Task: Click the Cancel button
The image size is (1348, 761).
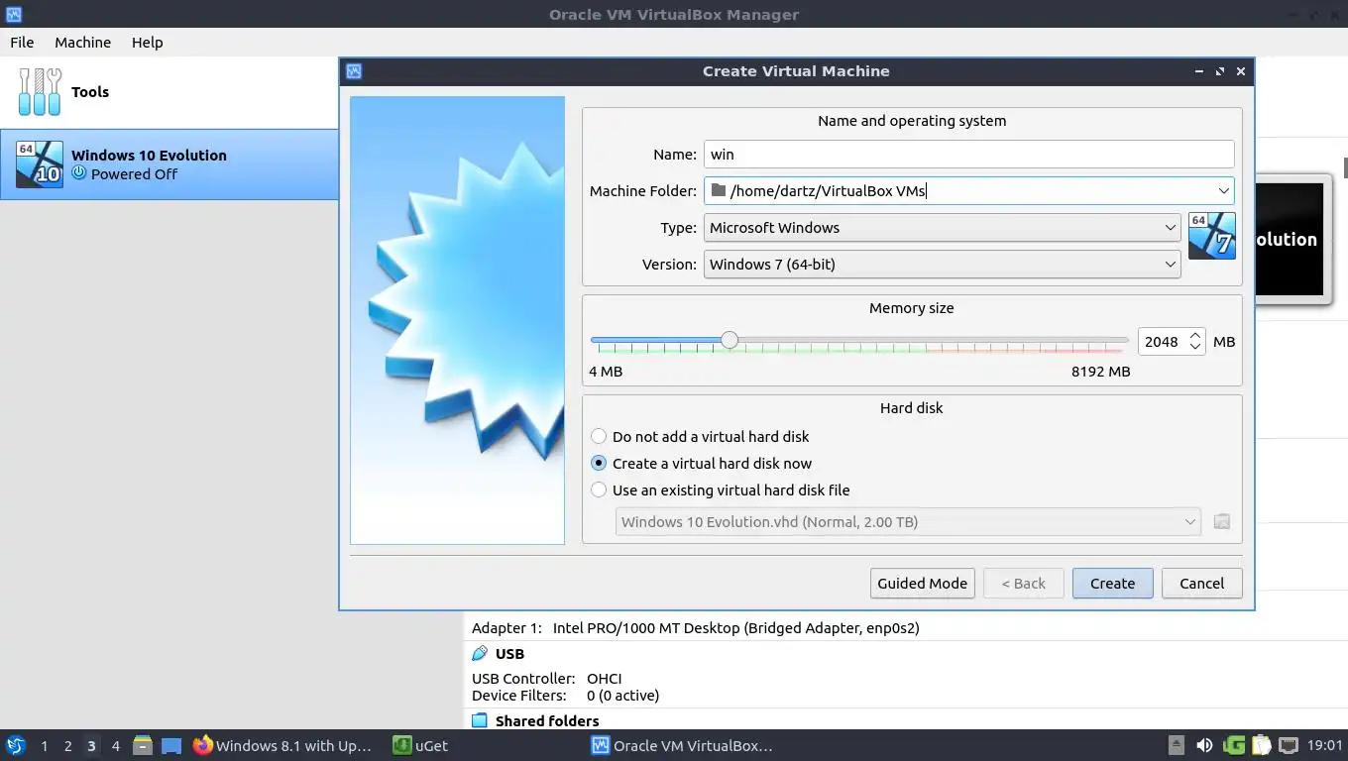Action: pyautogui.click(x=1201, y=583)
